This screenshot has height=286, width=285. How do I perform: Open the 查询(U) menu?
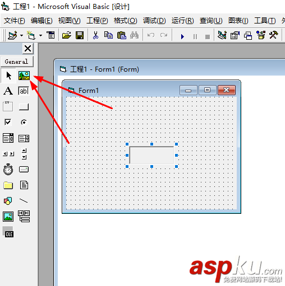pyautogui.click(x=211, y=21)
